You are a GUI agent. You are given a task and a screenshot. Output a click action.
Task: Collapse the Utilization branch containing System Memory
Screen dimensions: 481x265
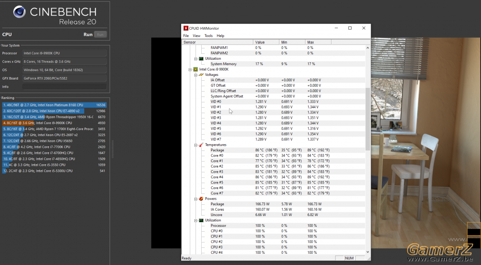196,59
